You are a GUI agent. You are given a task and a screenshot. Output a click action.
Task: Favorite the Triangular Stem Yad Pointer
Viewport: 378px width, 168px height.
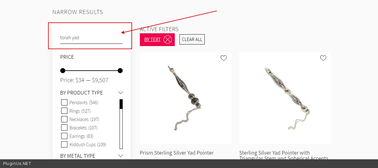323,58
